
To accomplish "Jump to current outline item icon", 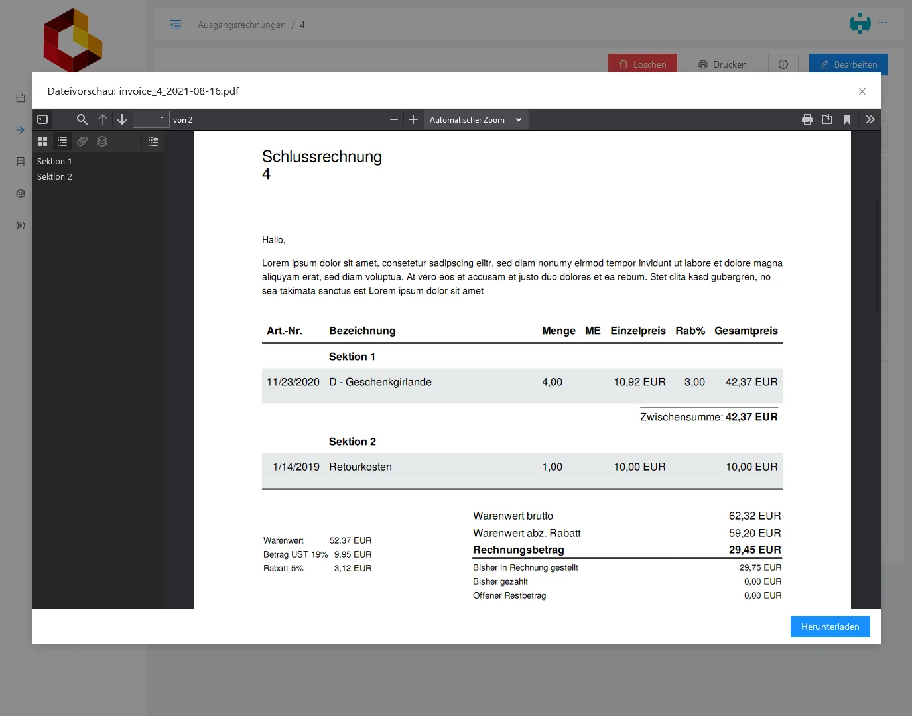I will [153, 141].
